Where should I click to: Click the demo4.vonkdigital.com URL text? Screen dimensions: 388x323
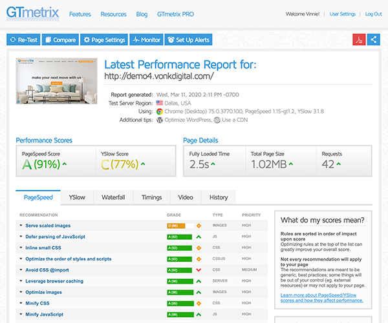click(x=159, y=76)
